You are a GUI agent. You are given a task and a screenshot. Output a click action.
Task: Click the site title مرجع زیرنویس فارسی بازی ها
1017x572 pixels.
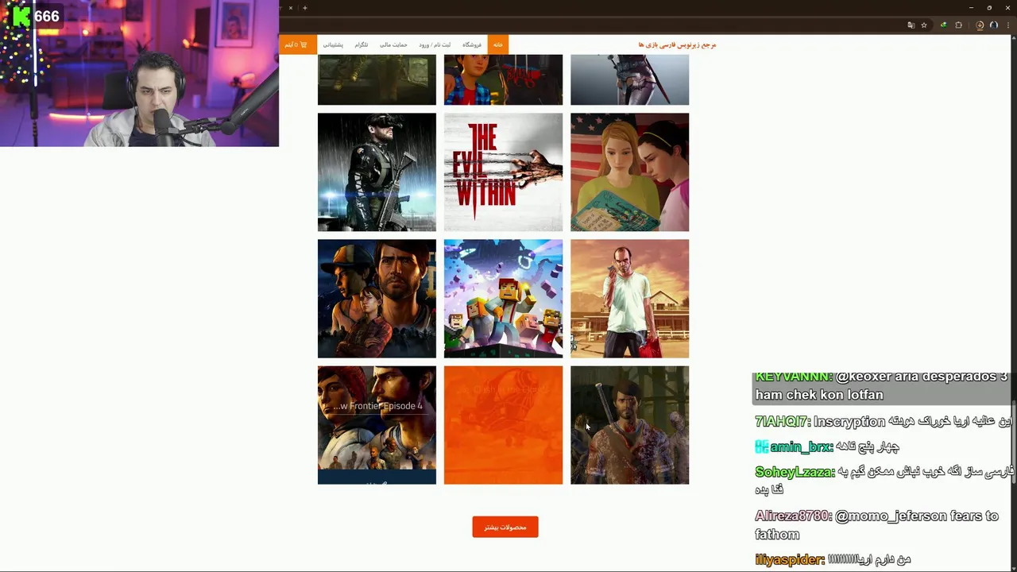(x=677, y=44)
